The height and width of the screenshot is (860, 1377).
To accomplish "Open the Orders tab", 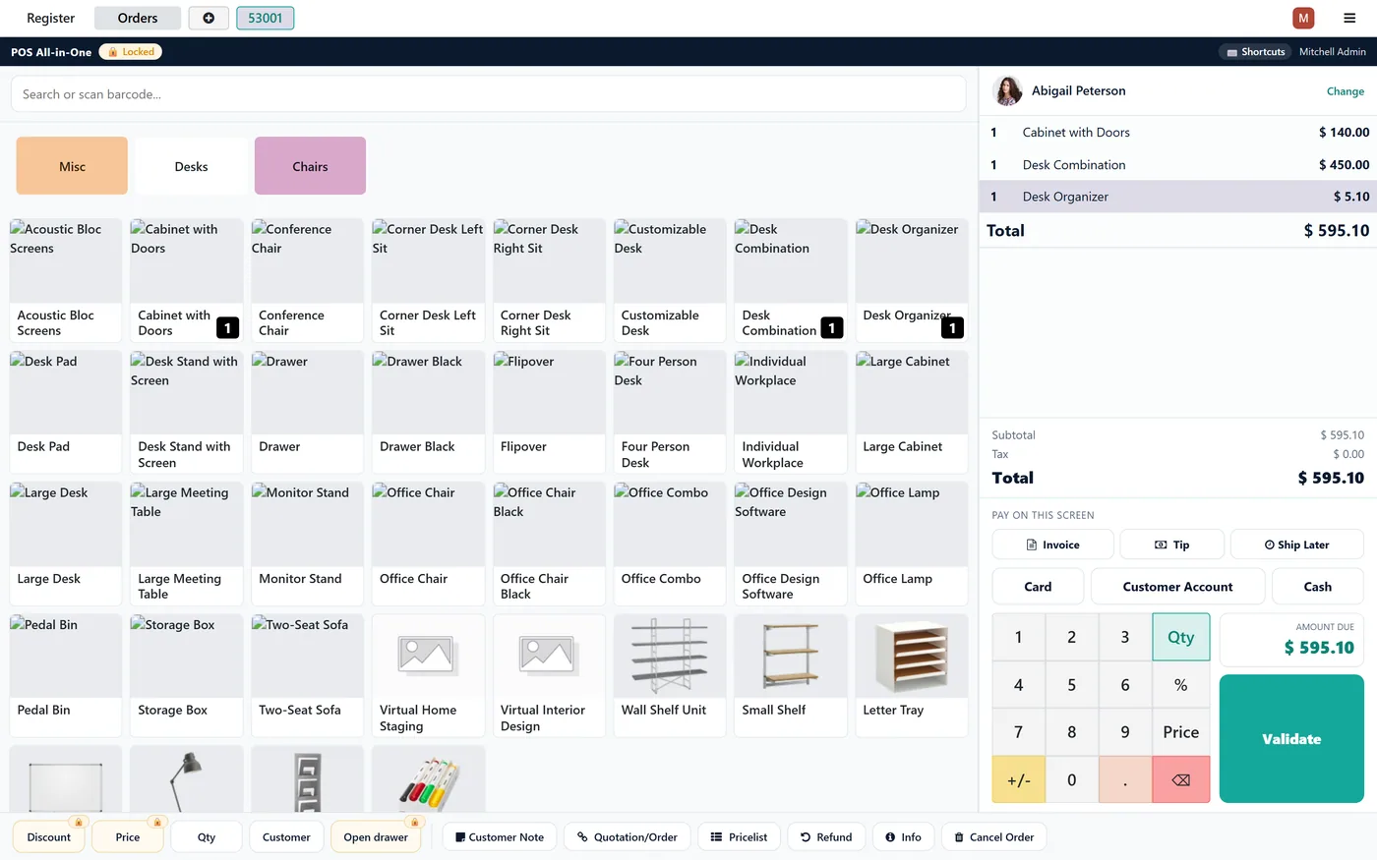I will click(x=138, y=18).
